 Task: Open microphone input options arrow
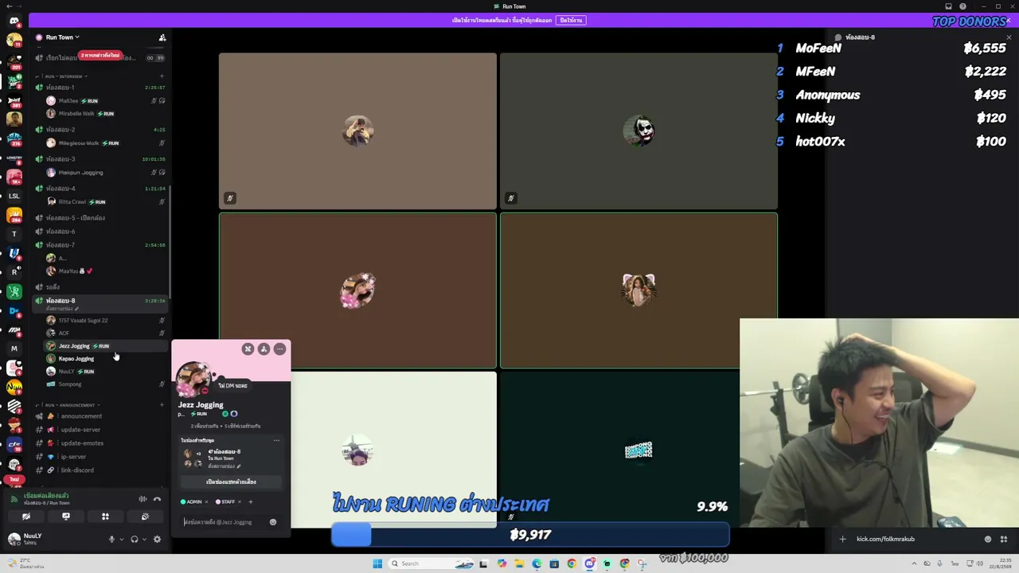click(x=121, y=540)
